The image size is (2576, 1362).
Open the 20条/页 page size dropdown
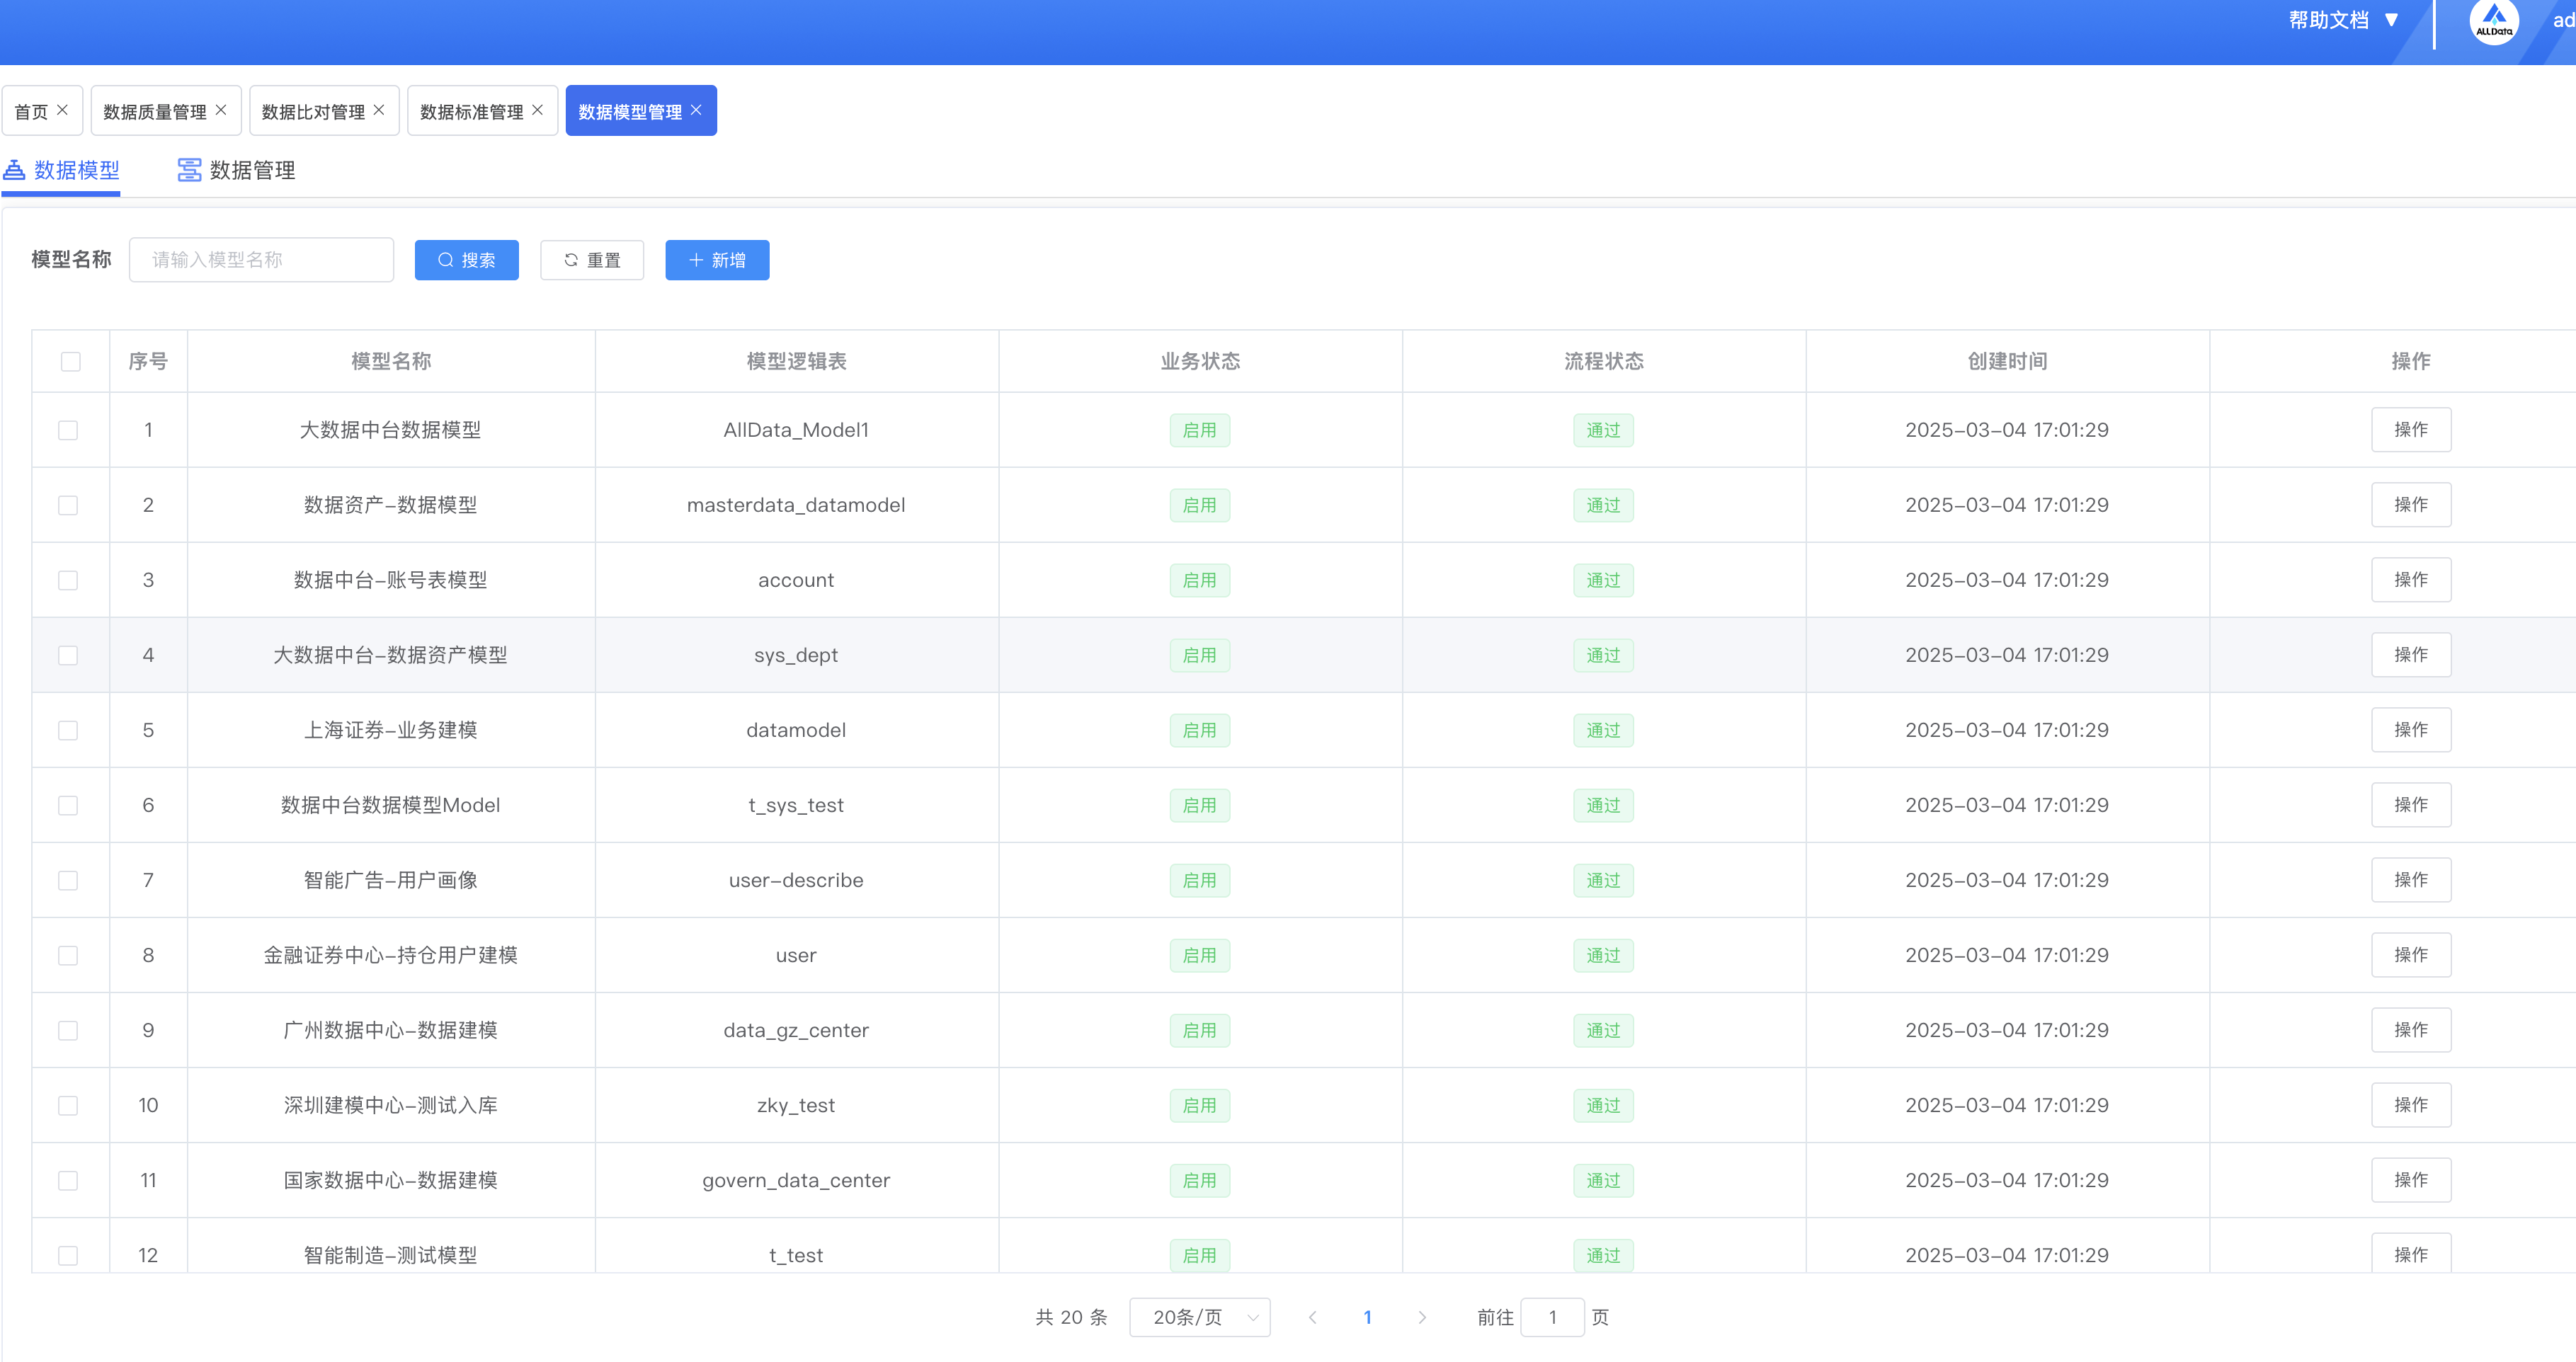pos(1199,1317)
